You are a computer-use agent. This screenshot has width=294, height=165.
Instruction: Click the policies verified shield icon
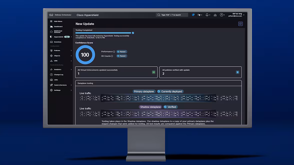pyautogui.click(x=237, y=72)
